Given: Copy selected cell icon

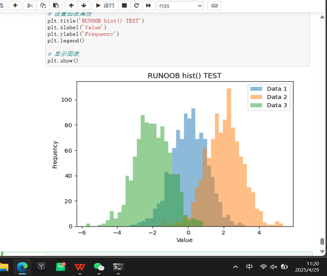Looking at the screenshot, I should tap(43, 6).
